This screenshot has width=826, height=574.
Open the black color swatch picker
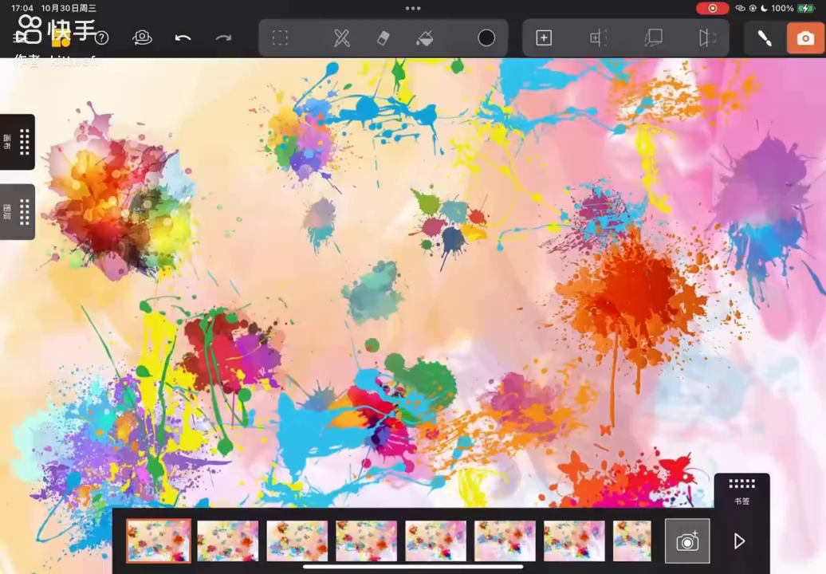point(486,38)
